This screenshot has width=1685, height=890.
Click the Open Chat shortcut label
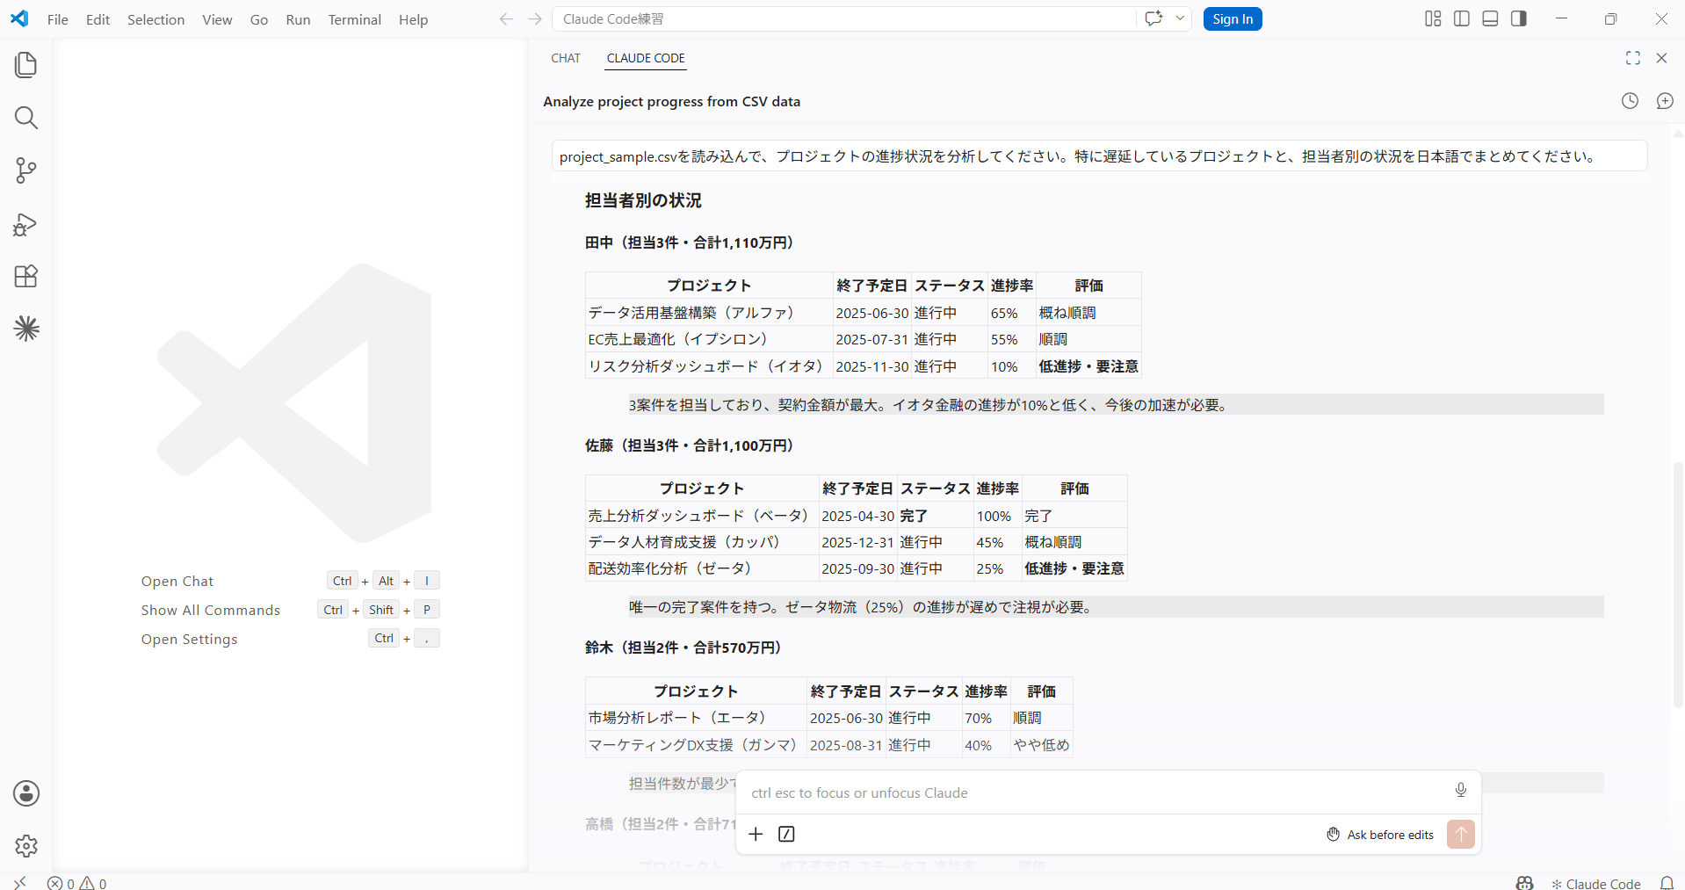177,582
